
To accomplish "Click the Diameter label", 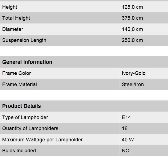I will [x=13, y=29].
